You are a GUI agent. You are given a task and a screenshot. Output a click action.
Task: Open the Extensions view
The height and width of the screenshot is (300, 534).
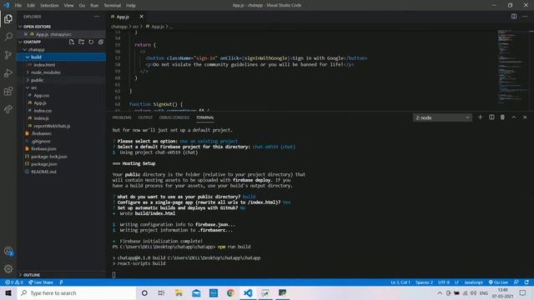[x=8, y=91]
